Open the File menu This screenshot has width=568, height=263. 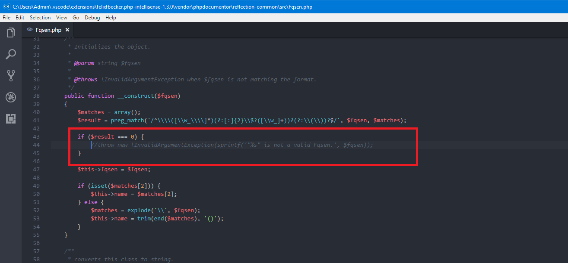6,17
